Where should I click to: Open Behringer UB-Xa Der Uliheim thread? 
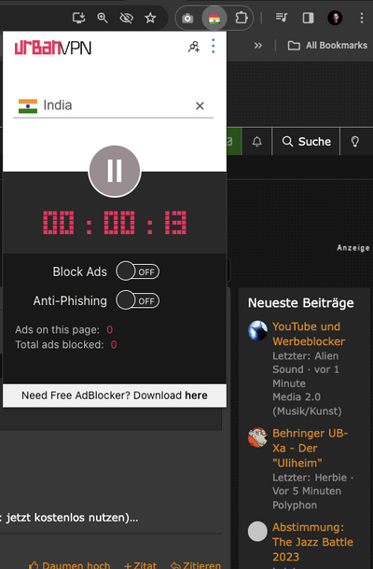310,448
